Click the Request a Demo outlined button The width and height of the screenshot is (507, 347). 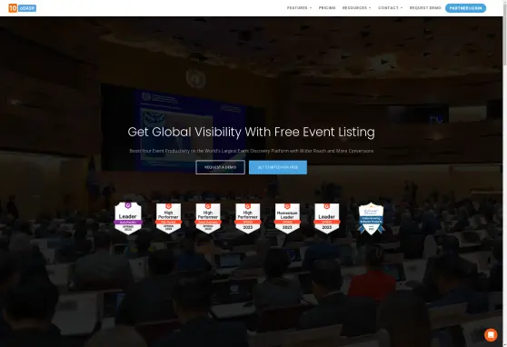220,167
